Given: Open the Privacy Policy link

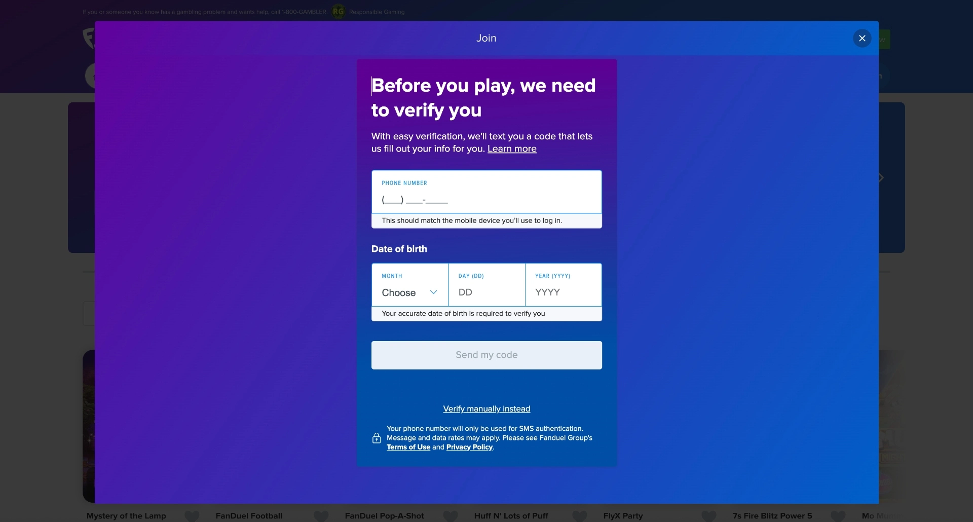Looking at the screenshot, I should click(x=469, y=447).
